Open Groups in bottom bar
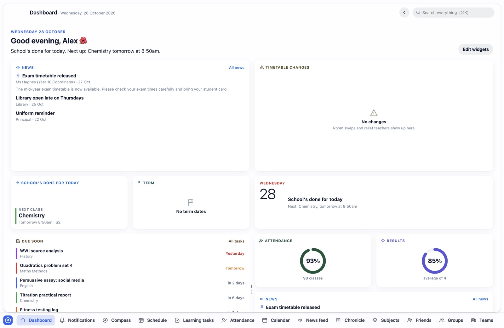The height and width of the screenshot is (328, 504). [451, 320]
